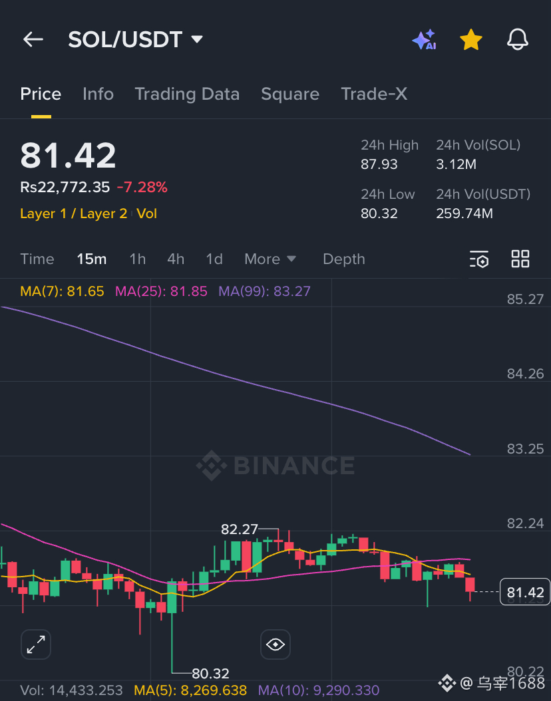Screen dimensions: 551x701
Task: Tap the 24h High value 87.93
Action: [x=379, y=164]
